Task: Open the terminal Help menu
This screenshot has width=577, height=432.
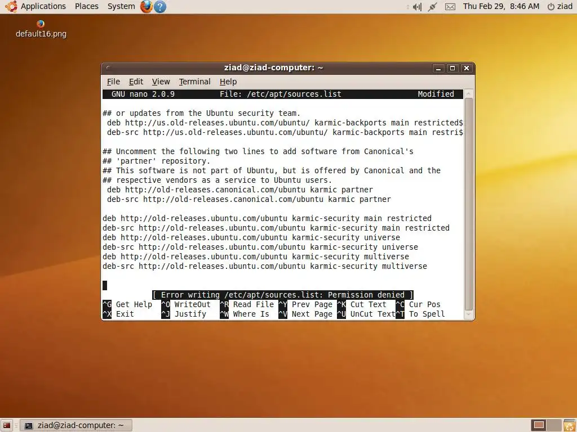Action: pyautogui.click(x=228, y=82)
